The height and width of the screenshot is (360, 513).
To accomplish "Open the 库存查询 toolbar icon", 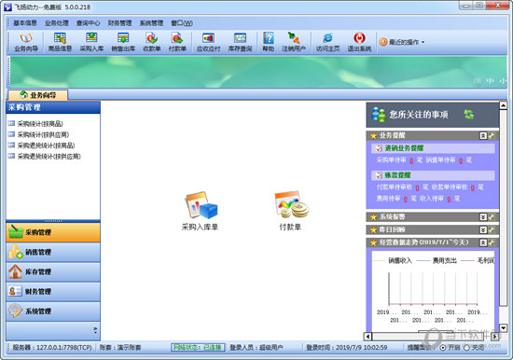I will 240,42.
